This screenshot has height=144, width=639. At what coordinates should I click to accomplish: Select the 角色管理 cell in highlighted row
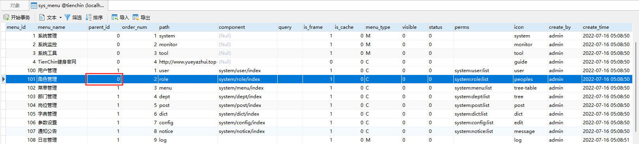62,79
